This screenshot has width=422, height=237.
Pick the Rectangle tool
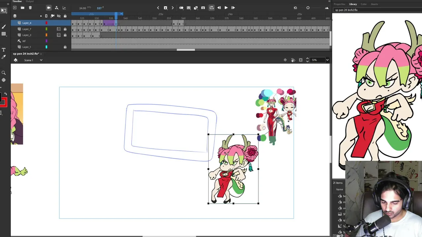[x=4, y=34]
